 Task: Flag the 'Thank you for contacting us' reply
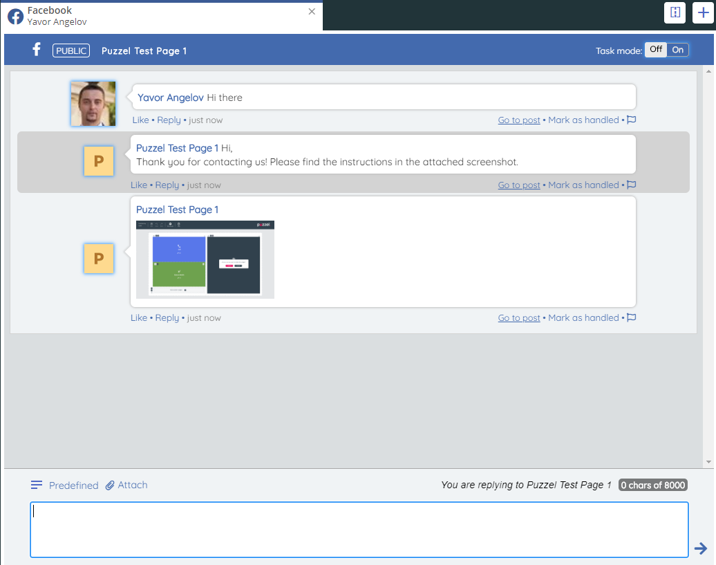click(x=631, y=185)
